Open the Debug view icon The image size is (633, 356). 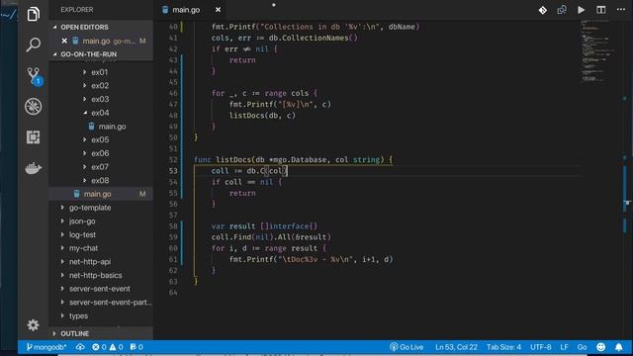pyautogui.click(x=33, y=107)
